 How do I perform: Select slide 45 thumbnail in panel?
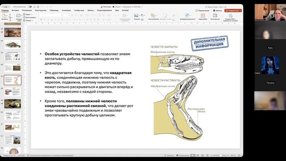[x=13, y=56]
